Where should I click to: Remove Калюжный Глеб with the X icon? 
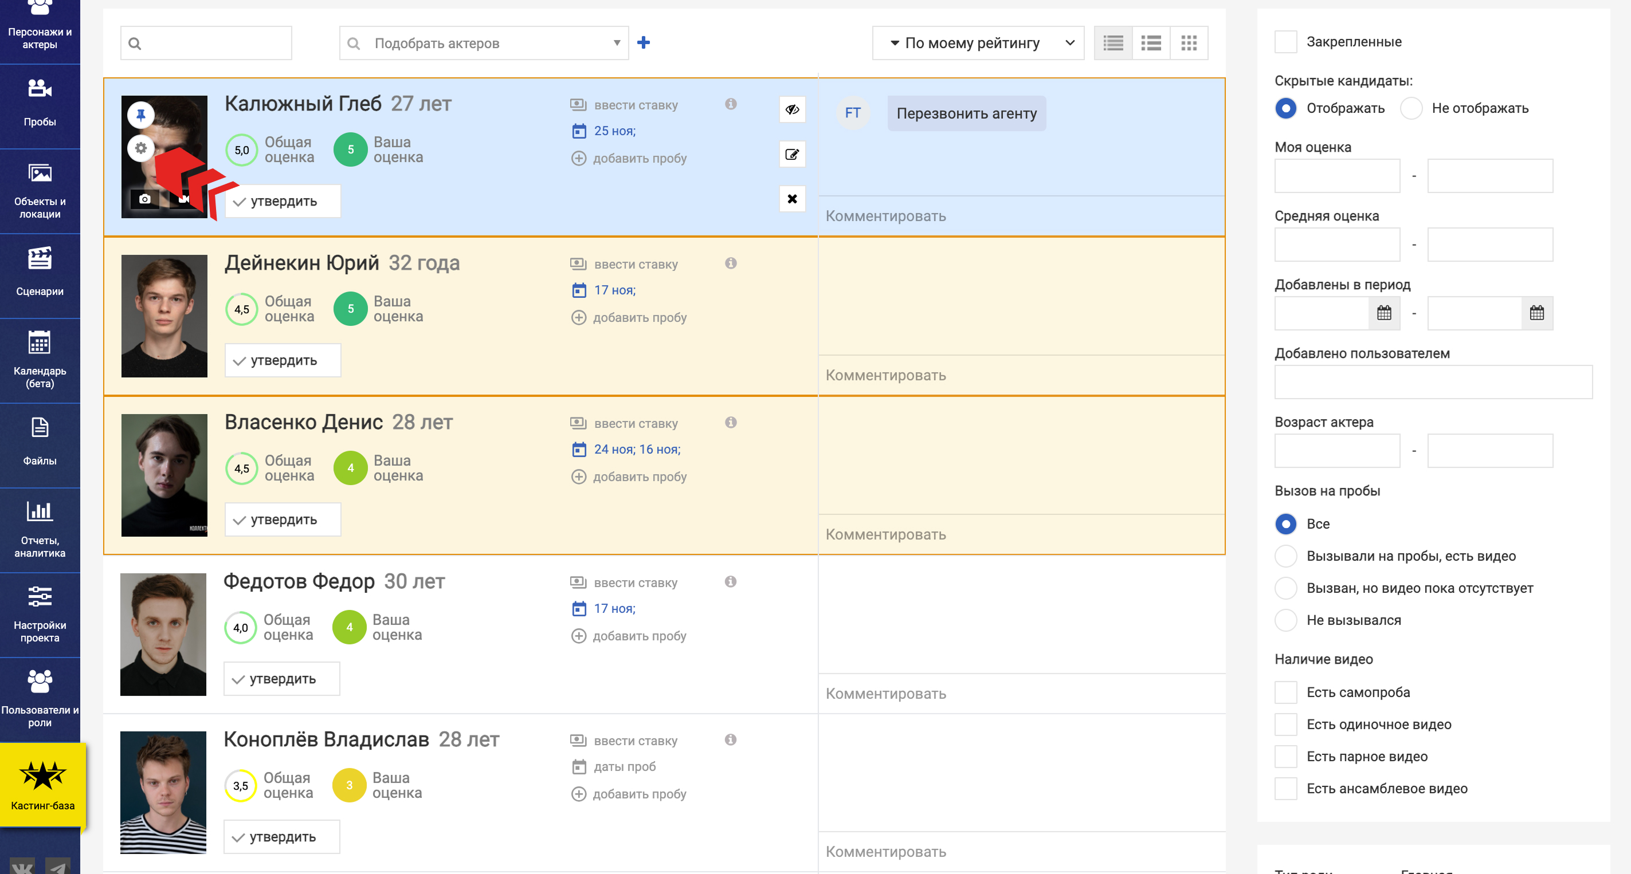click(x=791, y=199)
